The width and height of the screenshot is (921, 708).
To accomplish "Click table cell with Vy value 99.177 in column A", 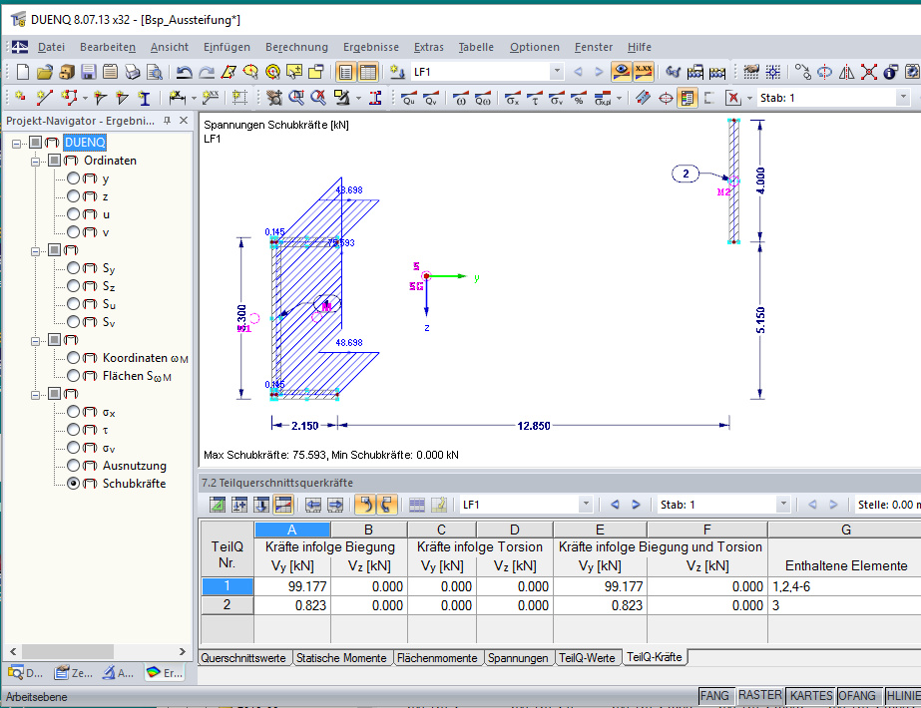I will (x=292, y=586).
